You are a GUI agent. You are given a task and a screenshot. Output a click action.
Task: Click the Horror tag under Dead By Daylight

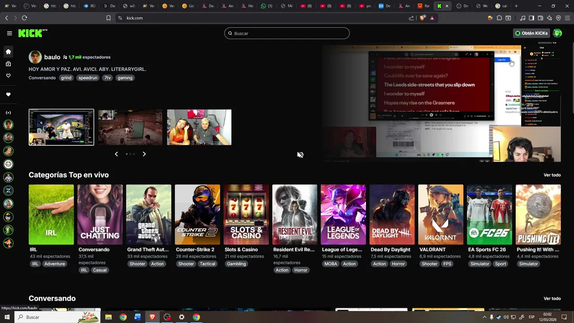click(398, 264)
